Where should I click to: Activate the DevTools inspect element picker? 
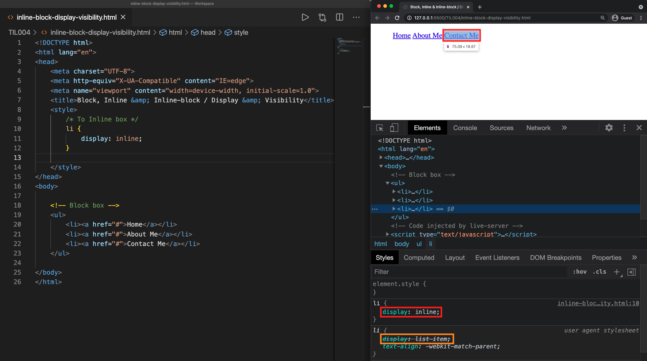tap(380, 128)
